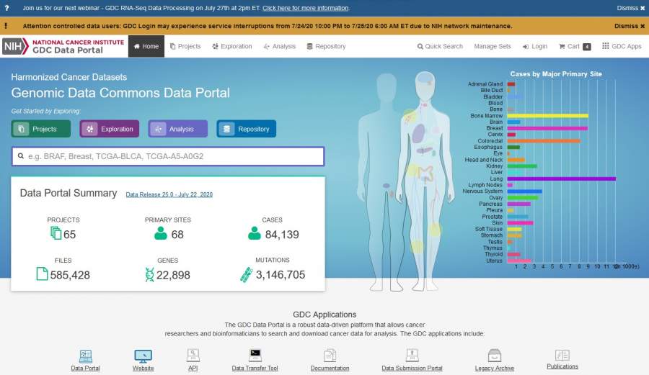Click the Genes DNA helix icon
Screen dimensions: 649x375
coord(149,274)
